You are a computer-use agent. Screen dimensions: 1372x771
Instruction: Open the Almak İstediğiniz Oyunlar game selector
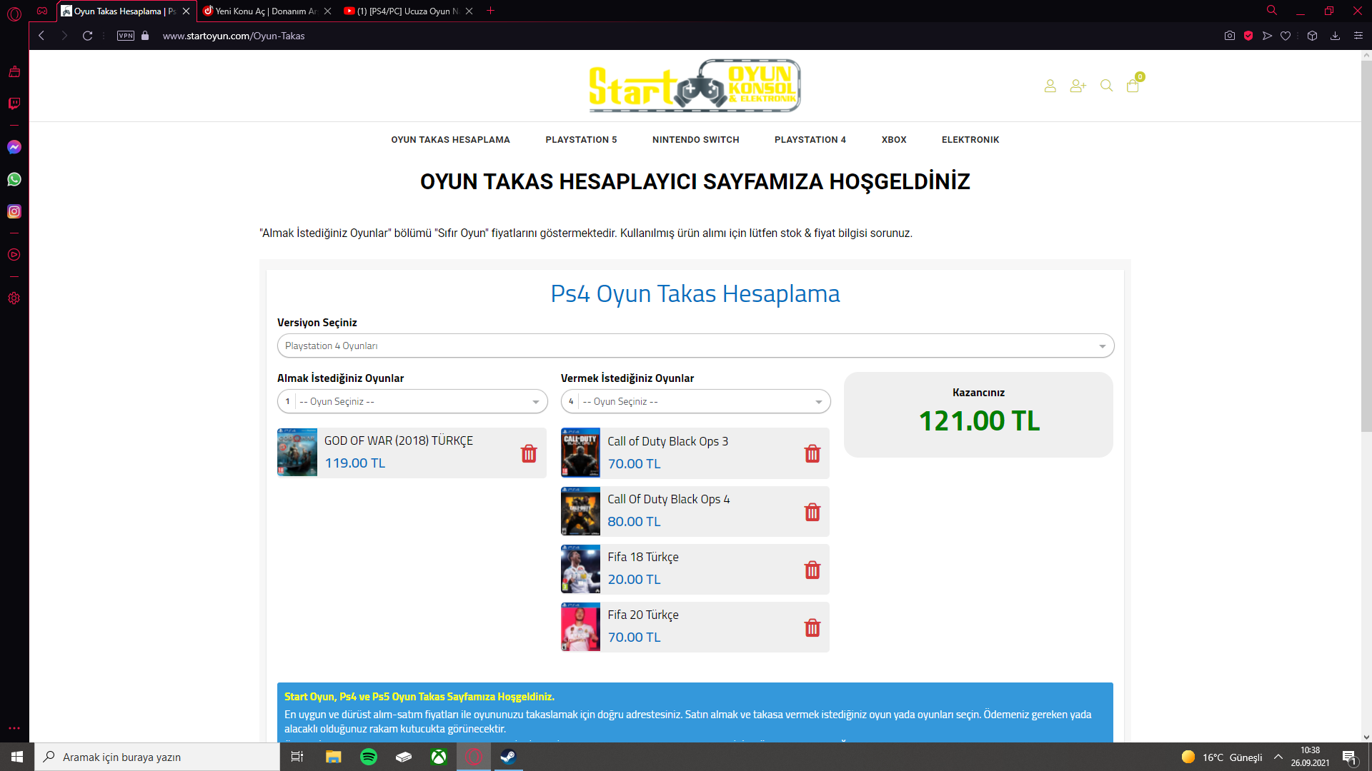(x=412, y=401)
